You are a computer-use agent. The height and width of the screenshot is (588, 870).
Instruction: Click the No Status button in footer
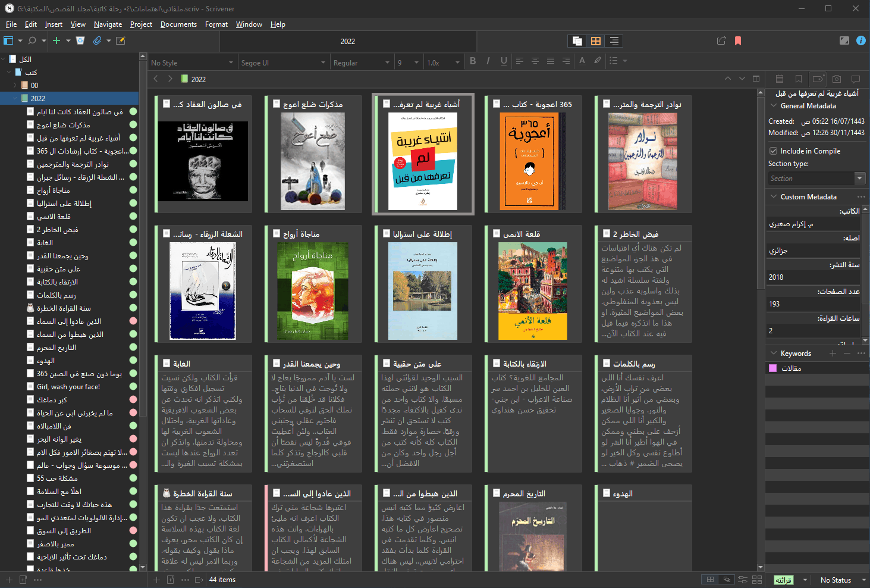835,580
